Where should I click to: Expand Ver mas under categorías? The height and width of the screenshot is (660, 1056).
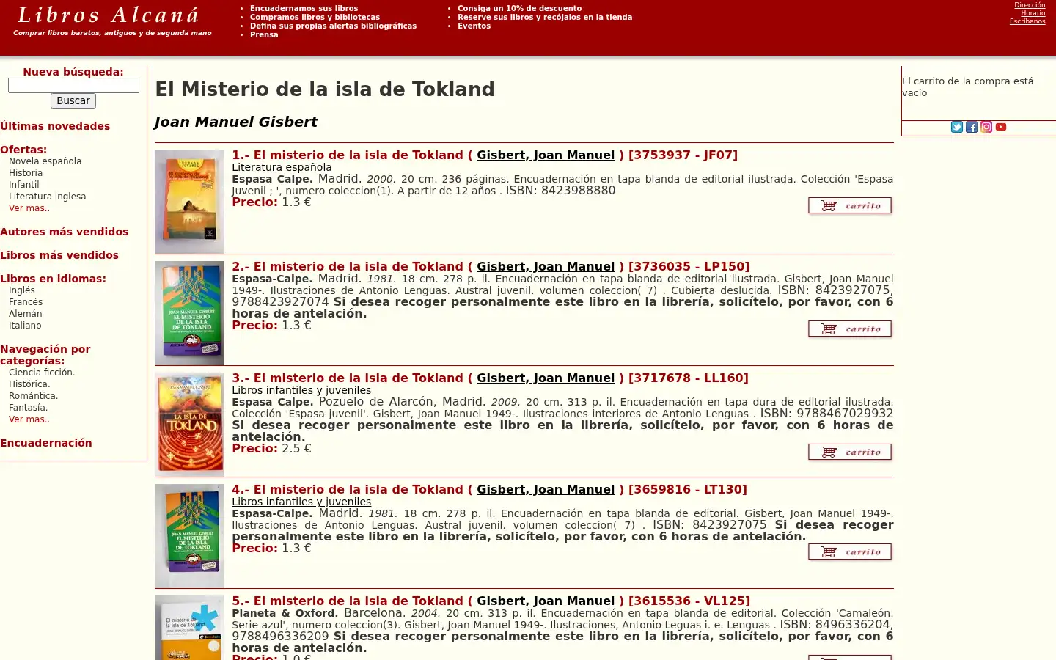[x=29, y=419]
